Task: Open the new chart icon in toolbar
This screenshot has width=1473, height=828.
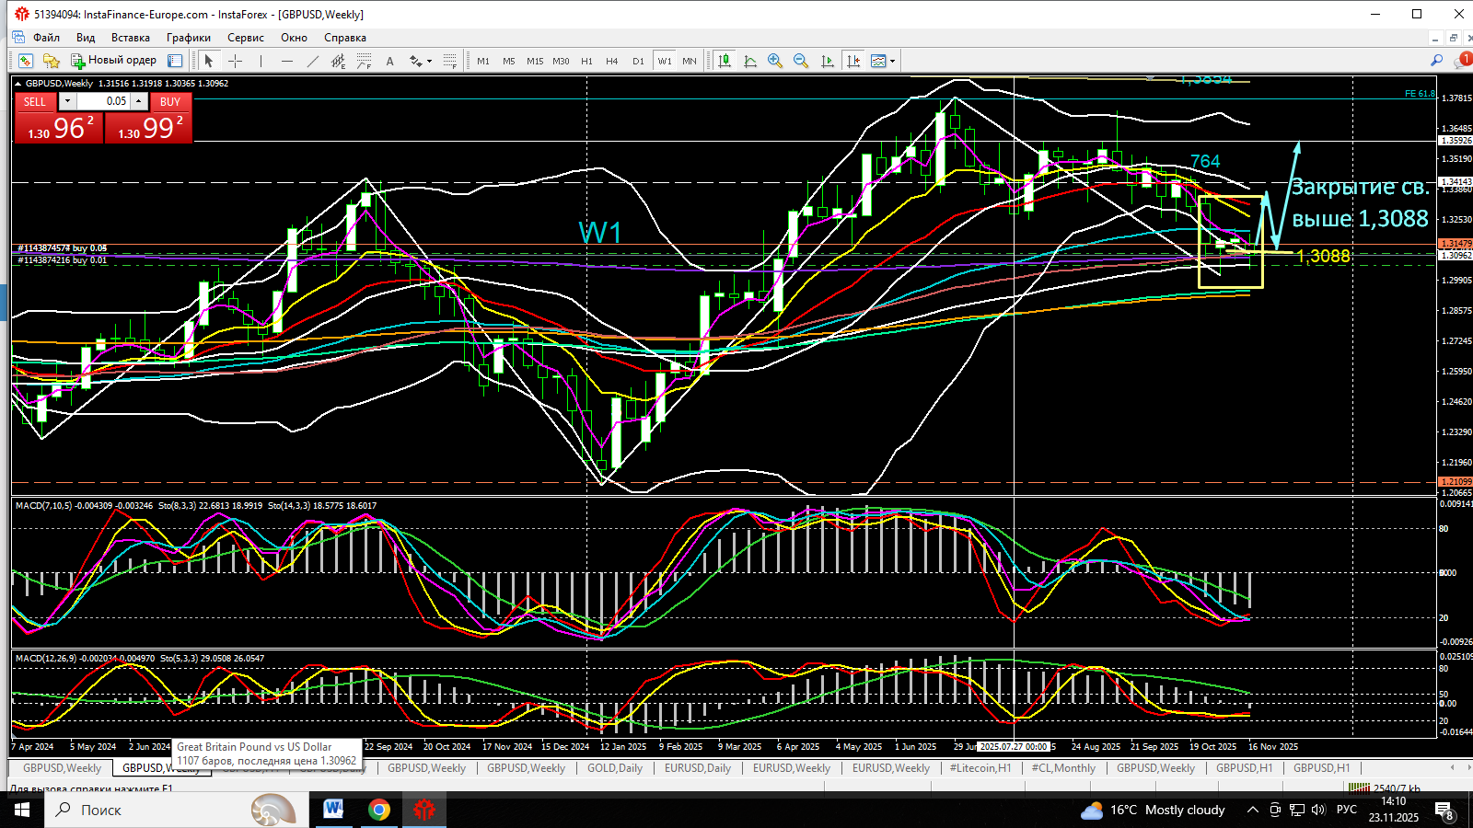Action: [x=26, y=61]
